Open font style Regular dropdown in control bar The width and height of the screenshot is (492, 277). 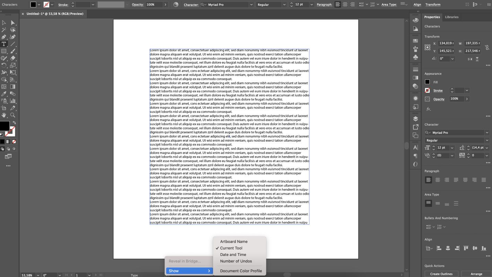point(284,5)
